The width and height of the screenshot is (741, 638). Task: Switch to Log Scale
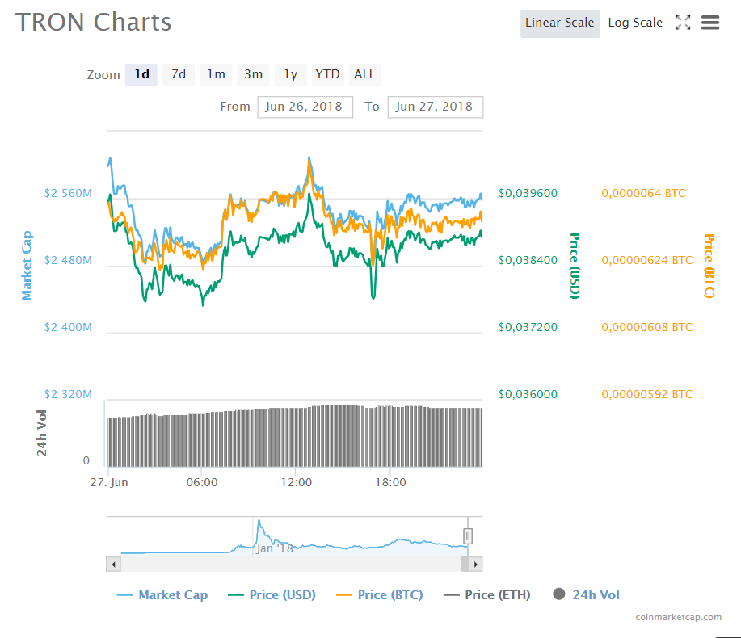point(635,23)
